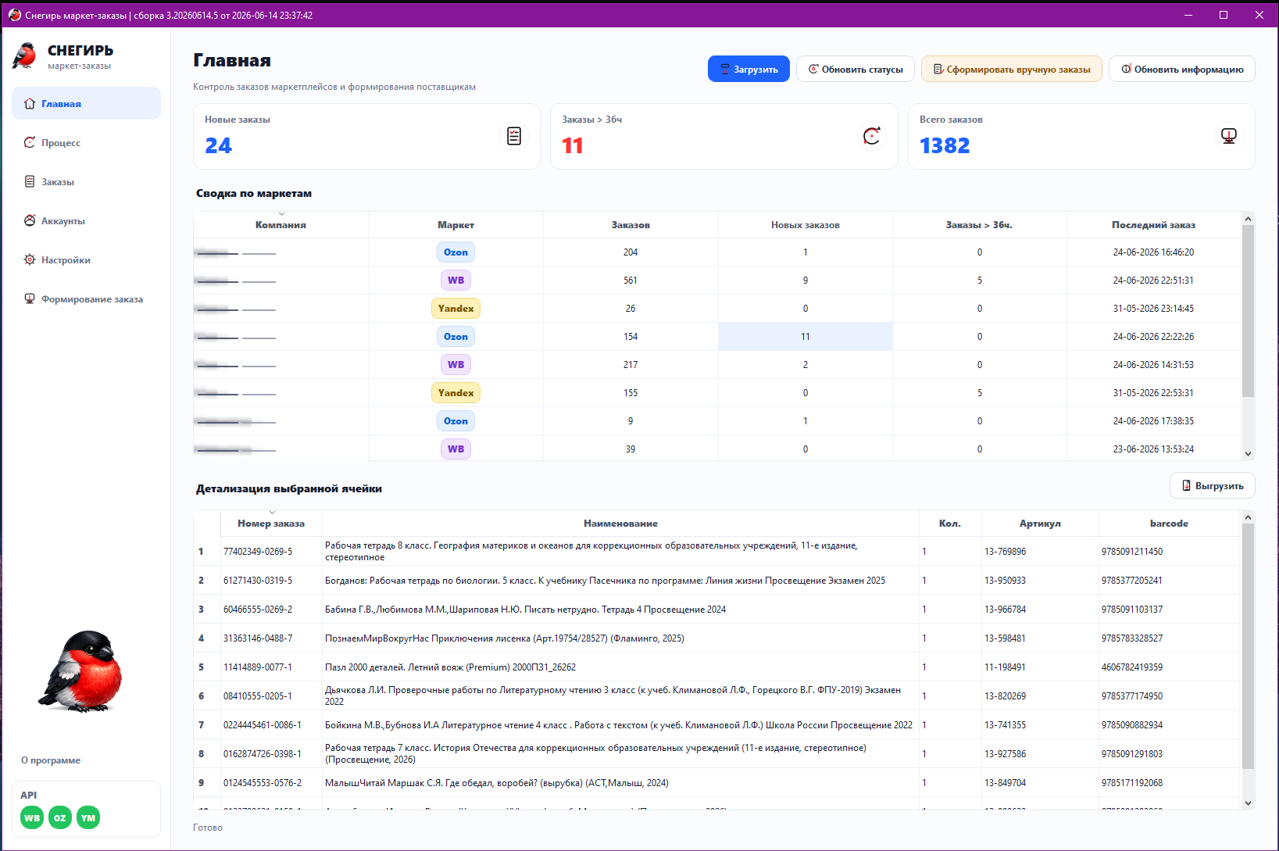
Task: Click the green WB API status badge
Action: point(32,818)
